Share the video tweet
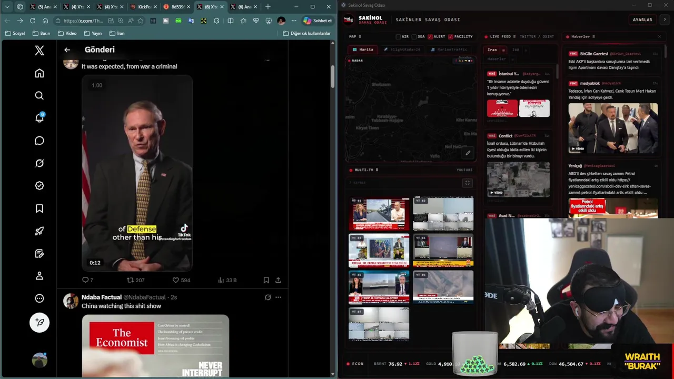This screenshot has width=674, height=379. pos(278,280)
